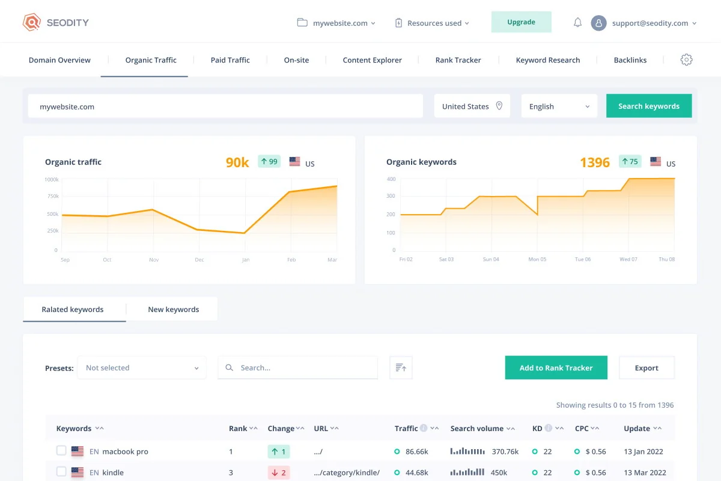Click the sort order icon button
Screen dimensions: 721x481
coord(401,368)
